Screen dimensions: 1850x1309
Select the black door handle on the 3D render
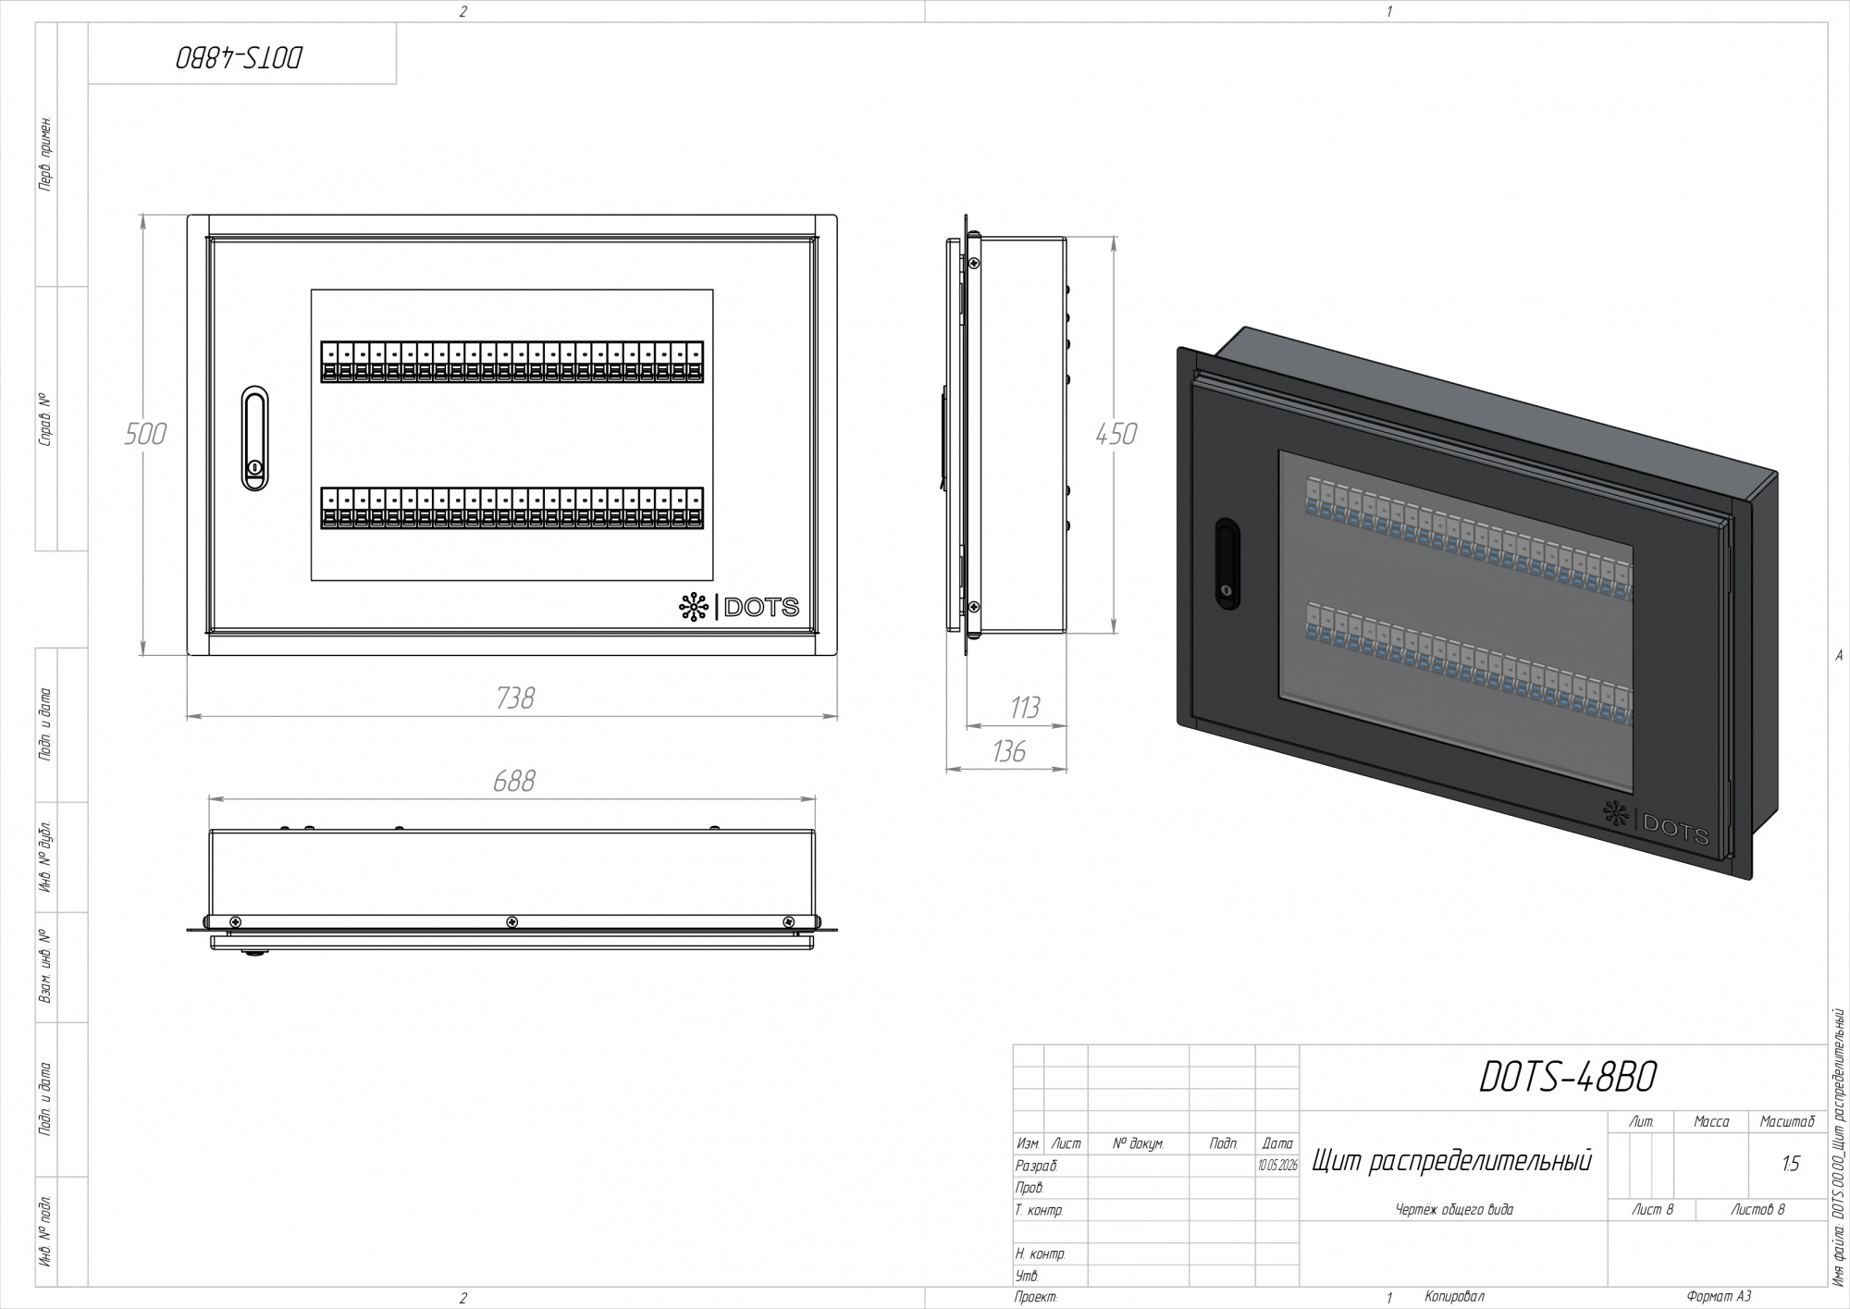(1227, 562)
